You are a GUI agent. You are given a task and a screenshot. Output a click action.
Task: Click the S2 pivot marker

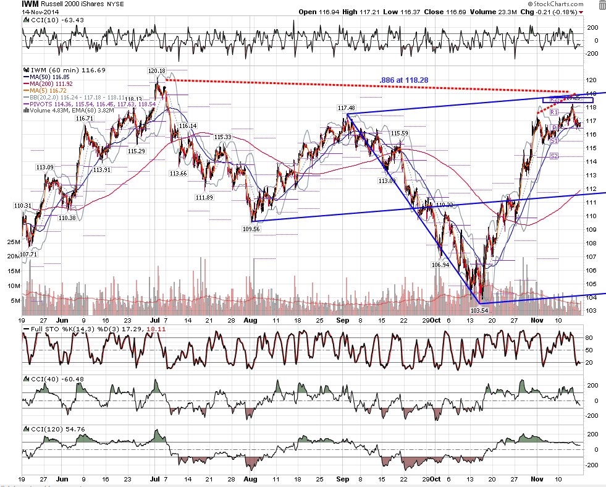[x=554, y=156]
